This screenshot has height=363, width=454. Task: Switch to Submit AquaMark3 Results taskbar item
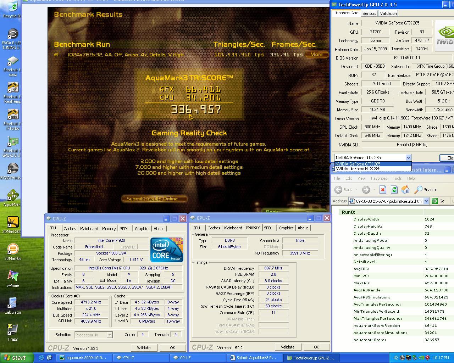[x=255, y=358]
